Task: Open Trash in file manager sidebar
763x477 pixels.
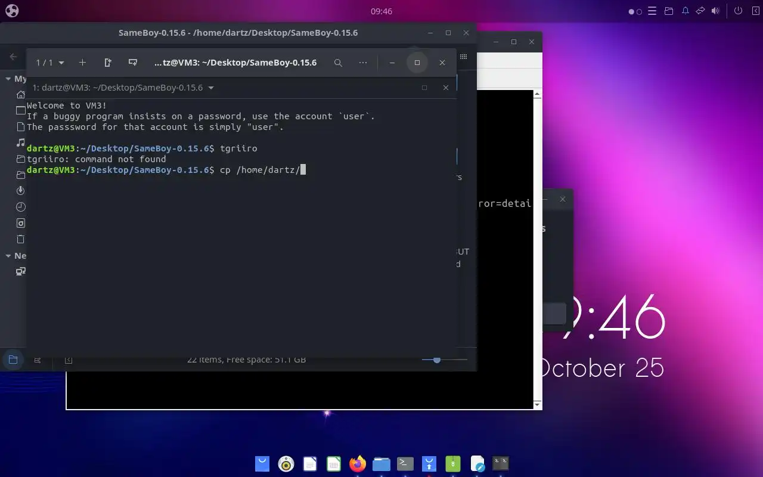Action: point(21,239)
